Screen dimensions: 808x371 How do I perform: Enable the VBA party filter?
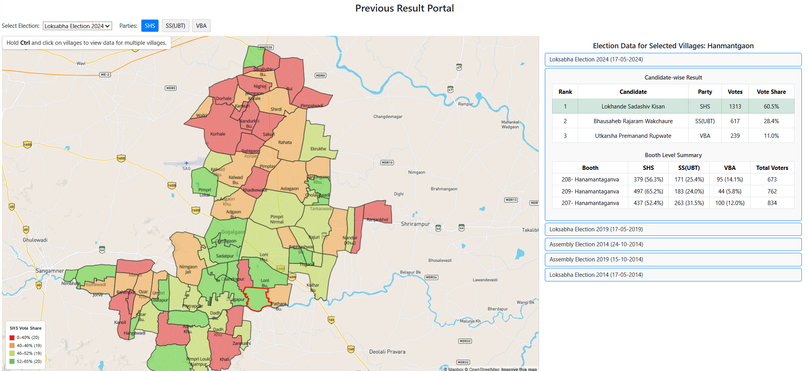point(201,25)
